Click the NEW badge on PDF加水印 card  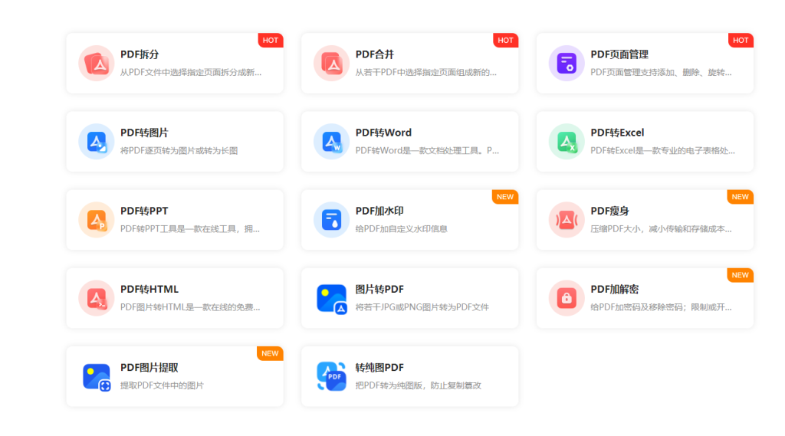point(505,197)
